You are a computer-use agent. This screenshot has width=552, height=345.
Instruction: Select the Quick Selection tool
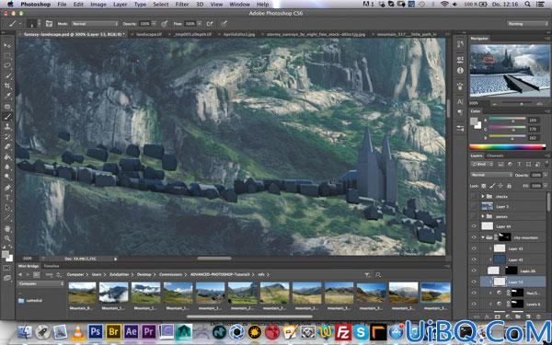click(7, 75)
